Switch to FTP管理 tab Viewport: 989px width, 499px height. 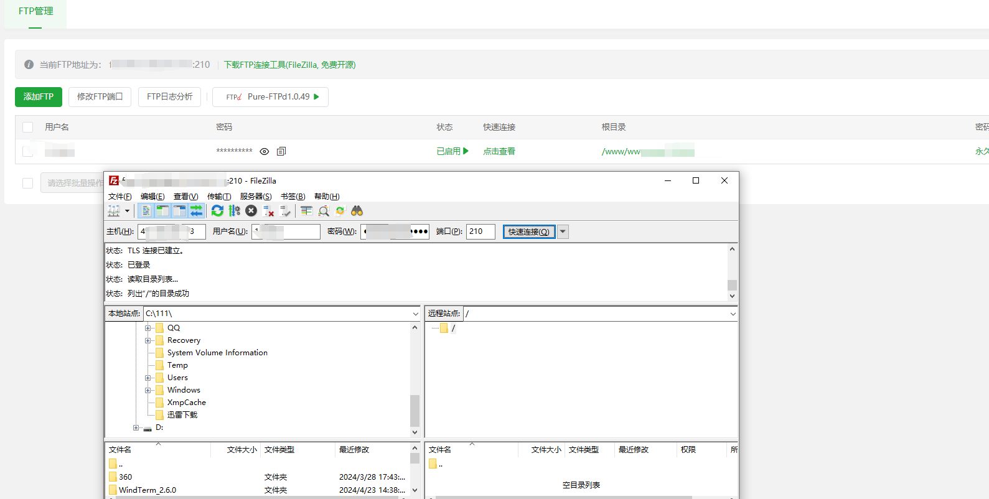pos(35,11)
